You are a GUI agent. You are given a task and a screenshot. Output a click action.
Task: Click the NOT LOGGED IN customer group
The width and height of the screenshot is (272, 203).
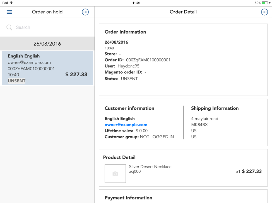[157, 137]
